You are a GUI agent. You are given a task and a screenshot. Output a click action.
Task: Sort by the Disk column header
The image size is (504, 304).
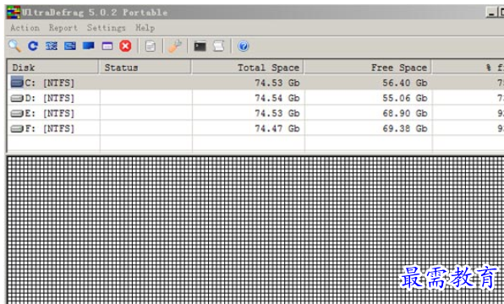coord(52,68)
